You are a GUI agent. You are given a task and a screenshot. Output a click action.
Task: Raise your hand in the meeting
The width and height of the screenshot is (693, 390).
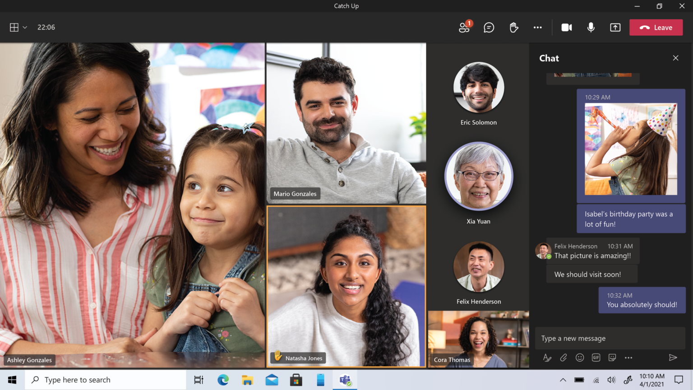point(514,27)
